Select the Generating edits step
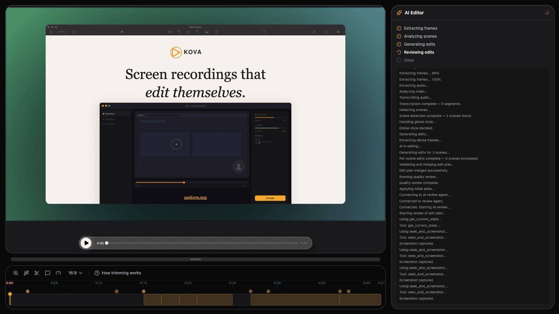The image size is (559, 314). coord(419,44)
